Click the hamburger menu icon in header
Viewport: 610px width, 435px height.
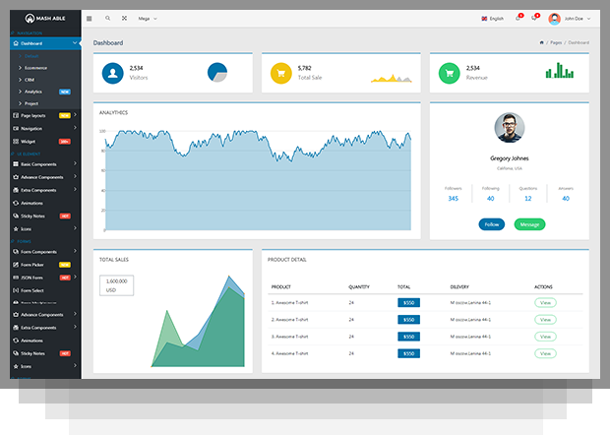tap(90, 18)
